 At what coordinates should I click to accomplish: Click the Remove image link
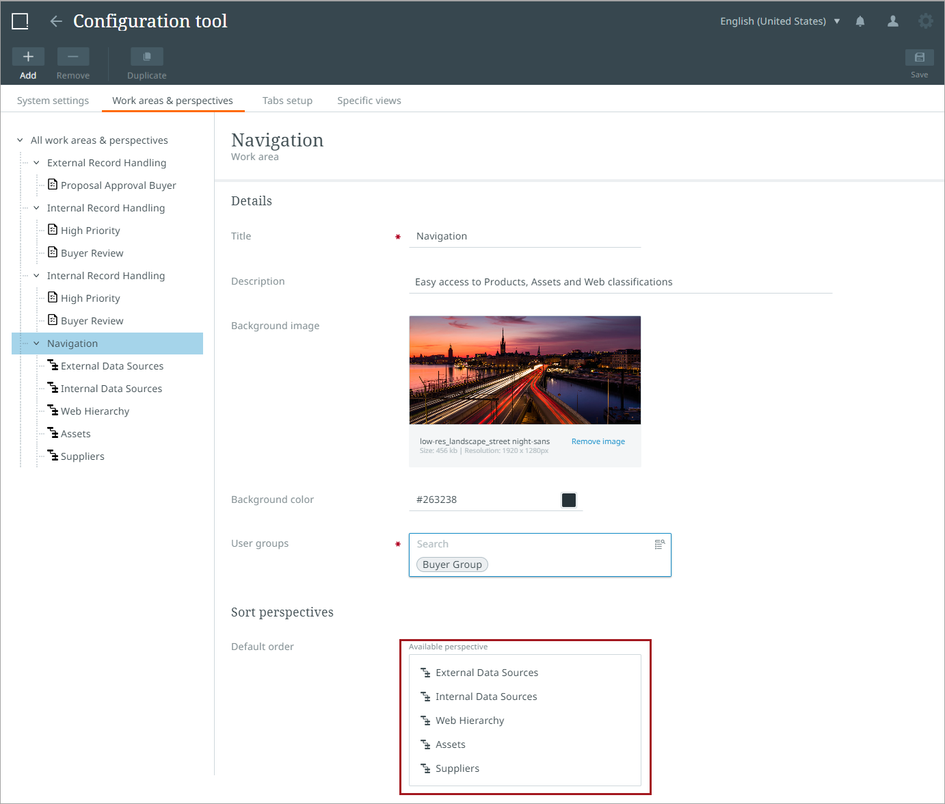coord(598,441)
